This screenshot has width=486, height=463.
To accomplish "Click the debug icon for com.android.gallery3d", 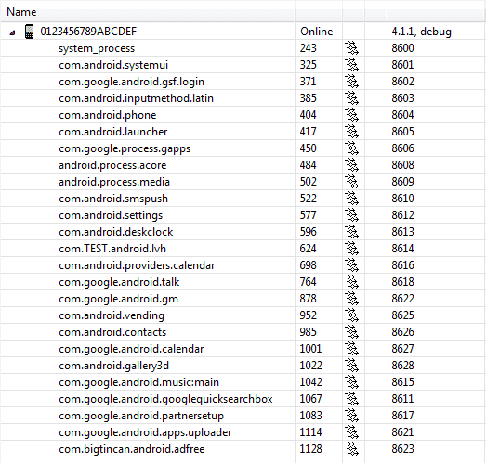I will tap(352, 366).
